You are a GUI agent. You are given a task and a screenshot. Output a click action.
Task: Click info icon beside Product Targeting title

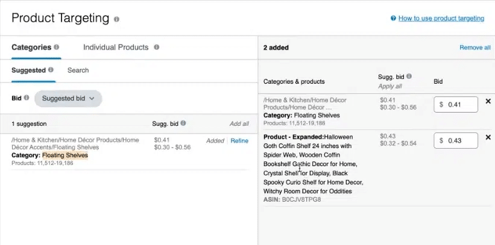pos(116,19)
